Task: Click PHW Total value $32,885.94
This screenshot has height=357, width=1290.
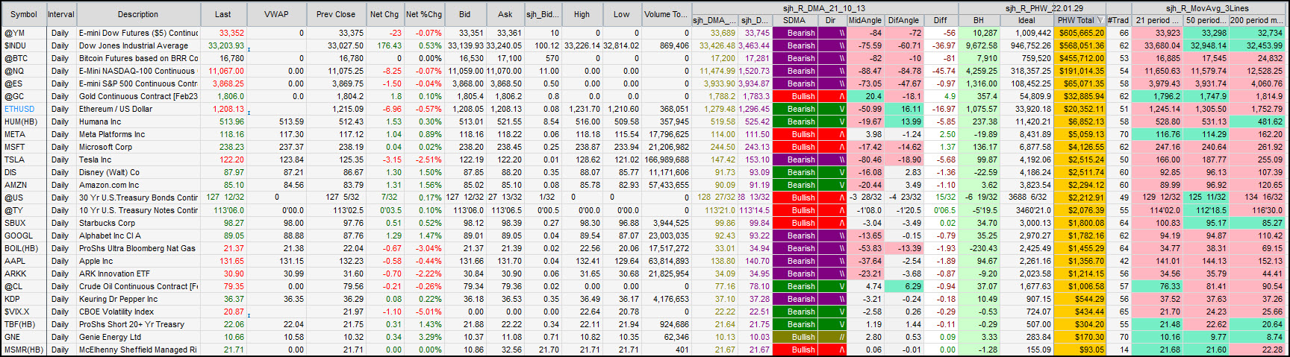Action: pos(1079,96)
